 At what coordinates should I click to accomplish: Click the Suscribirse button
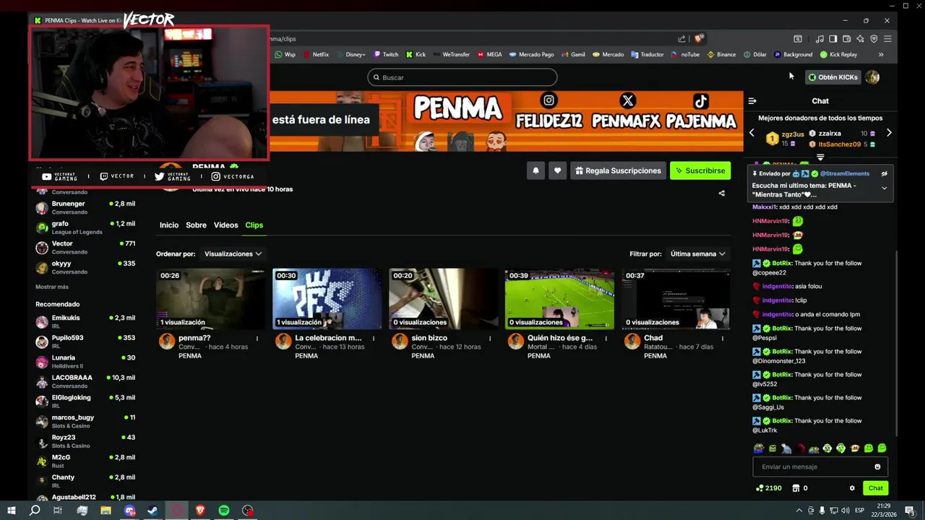[x=700, y=170]
